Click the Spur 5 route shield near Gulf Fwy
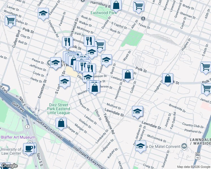 coord(27,127)
